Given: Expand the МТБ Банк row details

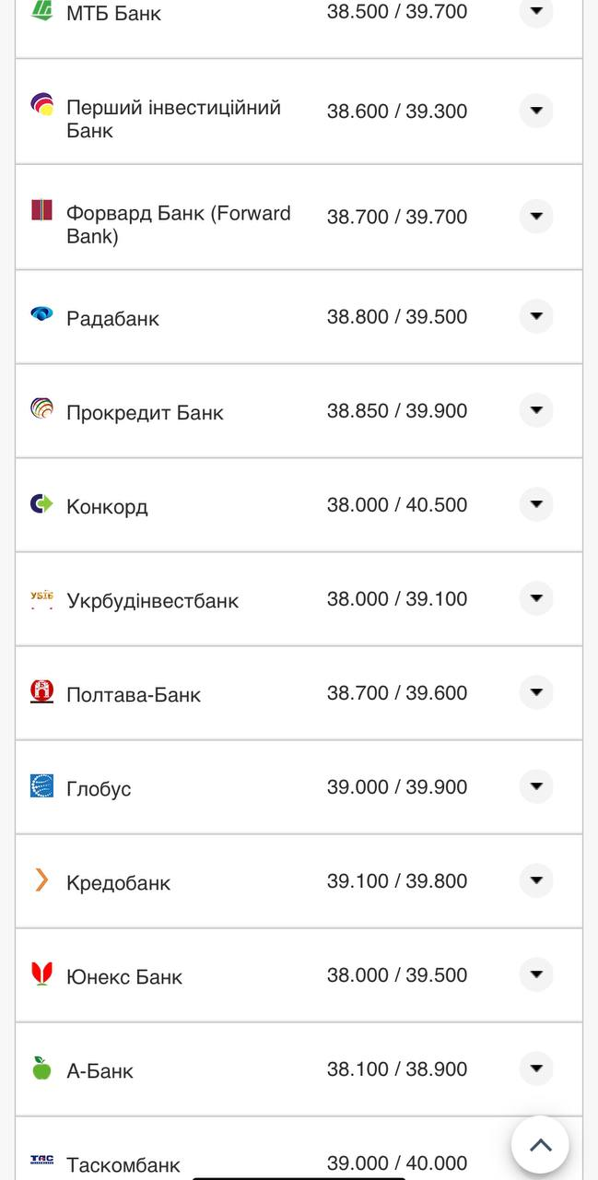Looking at the screenshot, I should click(x=536, y=12).
